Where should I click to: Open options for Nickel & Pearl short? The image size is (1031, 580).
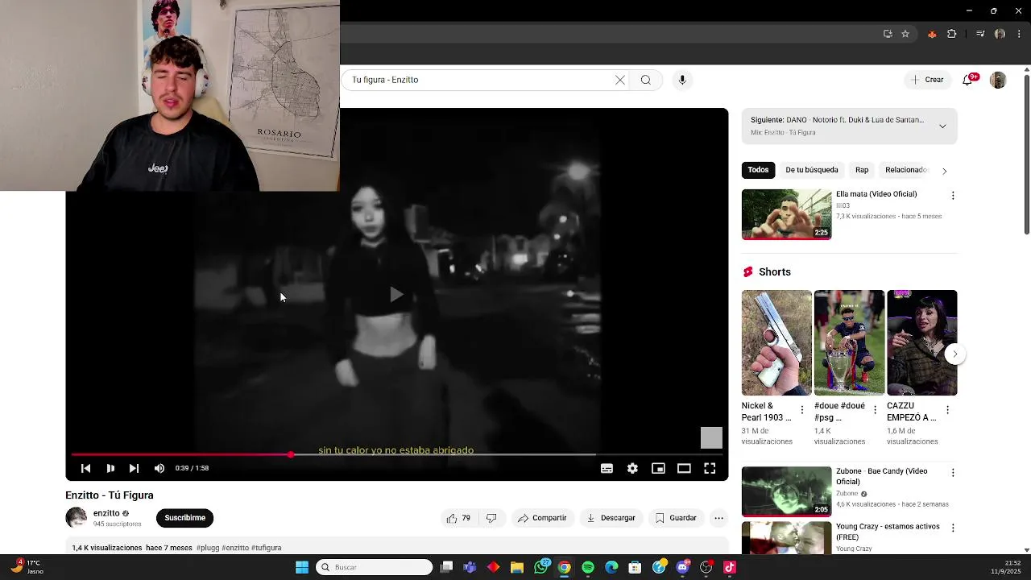point(801,410)
